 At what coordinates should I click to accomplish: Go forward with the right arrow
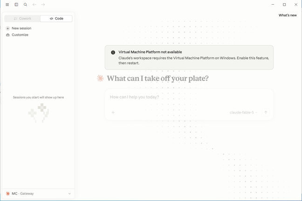pos(43,5)
